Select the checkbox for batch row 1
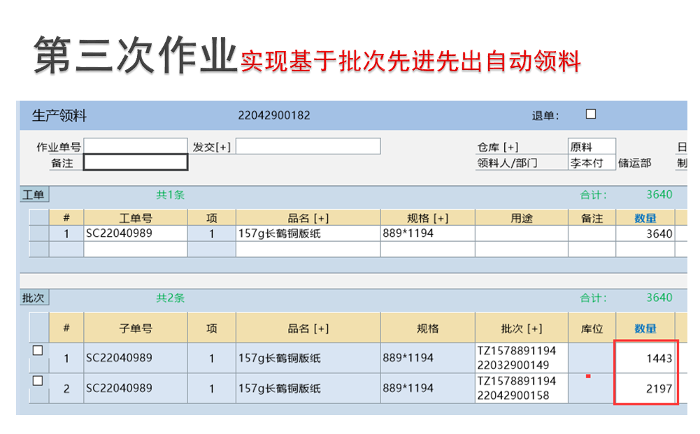The height and width of the screenshot is (434, 700). click(38, 351)
